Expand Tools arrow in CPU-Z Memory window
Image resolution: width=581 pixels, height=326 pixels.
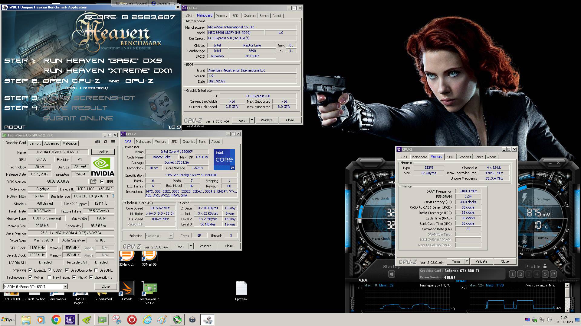click(467, 261)
